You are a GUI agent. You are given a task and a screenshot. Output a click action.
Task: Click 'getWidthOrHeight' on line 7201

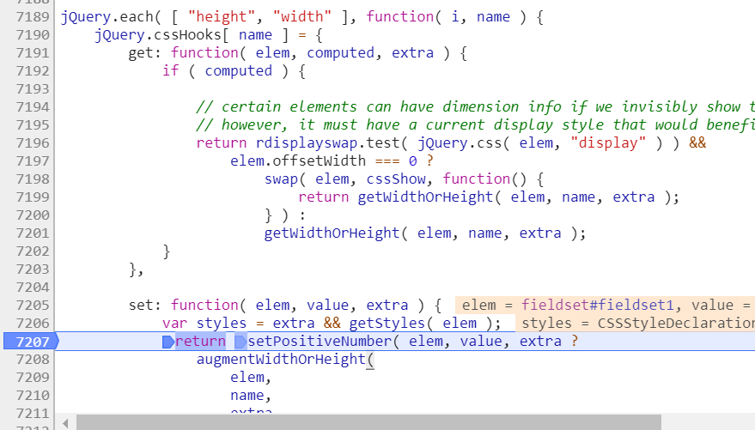[x=332, y=233]
